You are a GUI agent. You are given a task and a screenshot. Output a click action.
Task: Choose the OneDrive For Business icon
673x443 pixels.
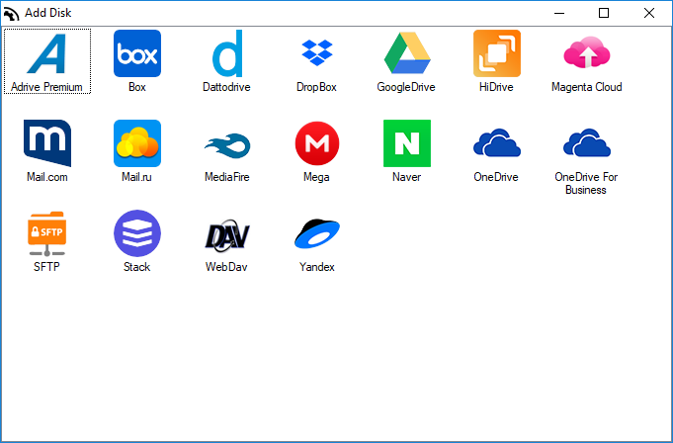pos(587,142)
